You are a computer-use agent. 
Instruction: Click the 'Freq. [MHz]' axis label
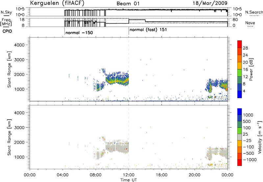[6, 22]
